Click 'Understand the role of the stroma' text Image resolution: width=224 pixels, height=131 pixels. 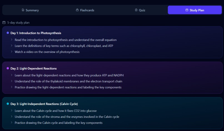[x=67, y=117]
